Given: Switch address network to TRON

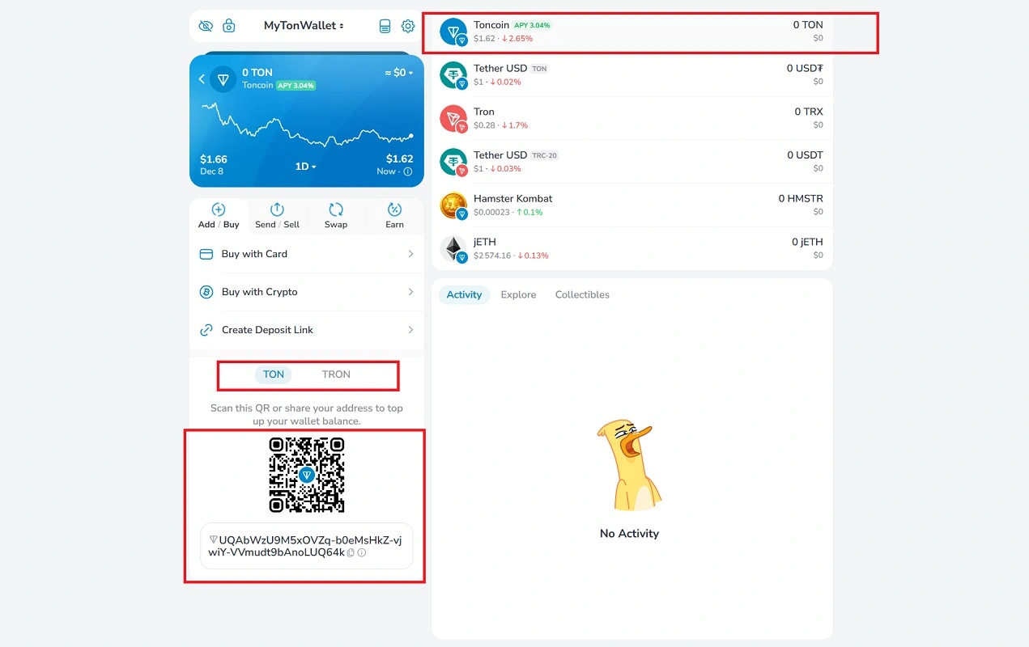Looking at the screenshot, I should [x=336, y=374].
